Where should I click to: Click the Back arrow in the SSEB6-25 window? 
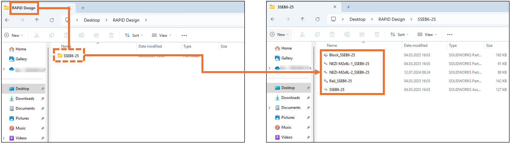click(x=273, y=19)
